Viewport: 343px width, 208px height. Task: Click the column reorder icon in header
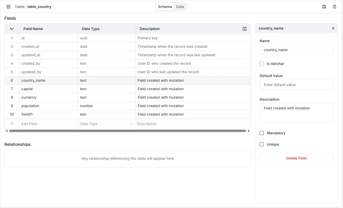[x=244, y=29]
